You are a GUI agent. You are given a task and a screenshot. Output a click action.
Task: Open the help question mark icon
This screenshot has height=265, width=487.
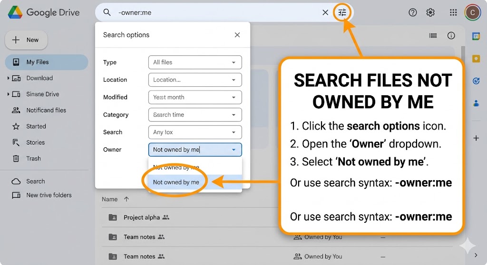[412, 12]
